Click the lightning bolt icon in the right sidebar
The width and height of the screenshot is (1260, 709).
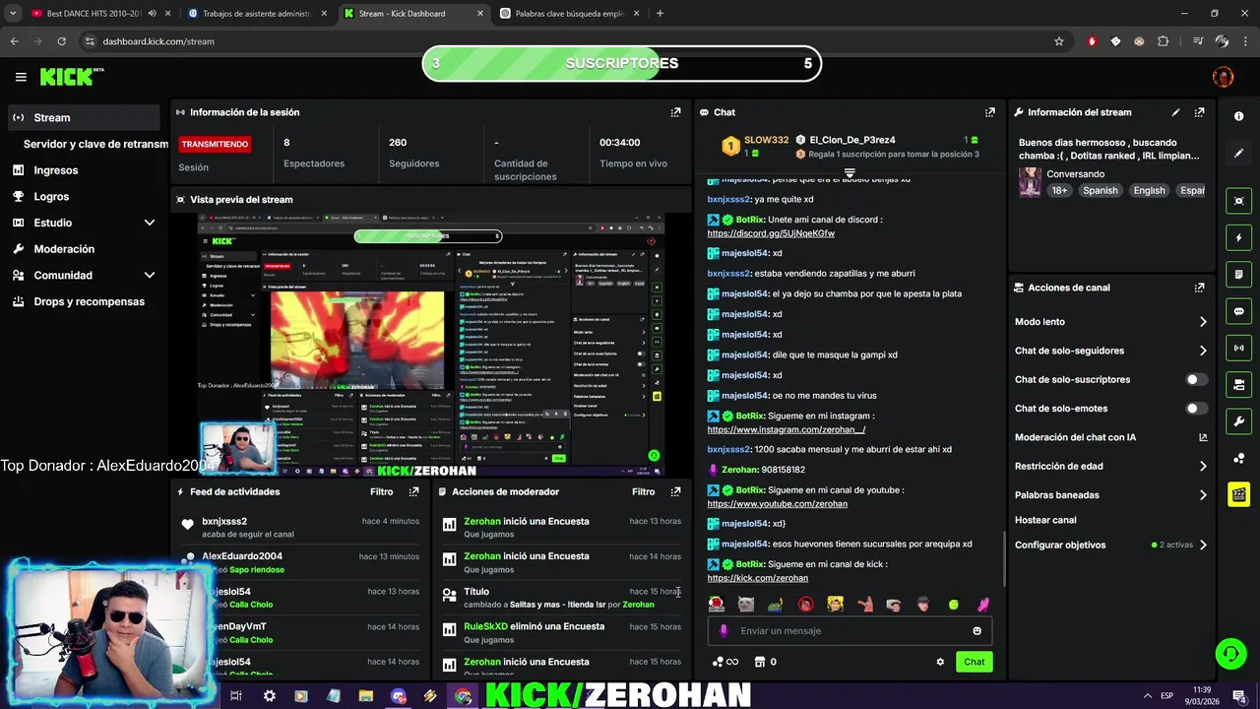(x=1238, y=237)
